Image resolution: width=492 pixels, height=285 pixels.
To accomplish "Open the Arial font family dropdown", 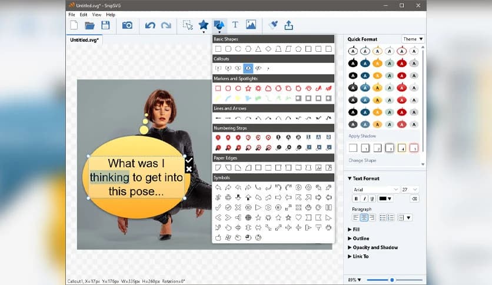I will 375,190.
